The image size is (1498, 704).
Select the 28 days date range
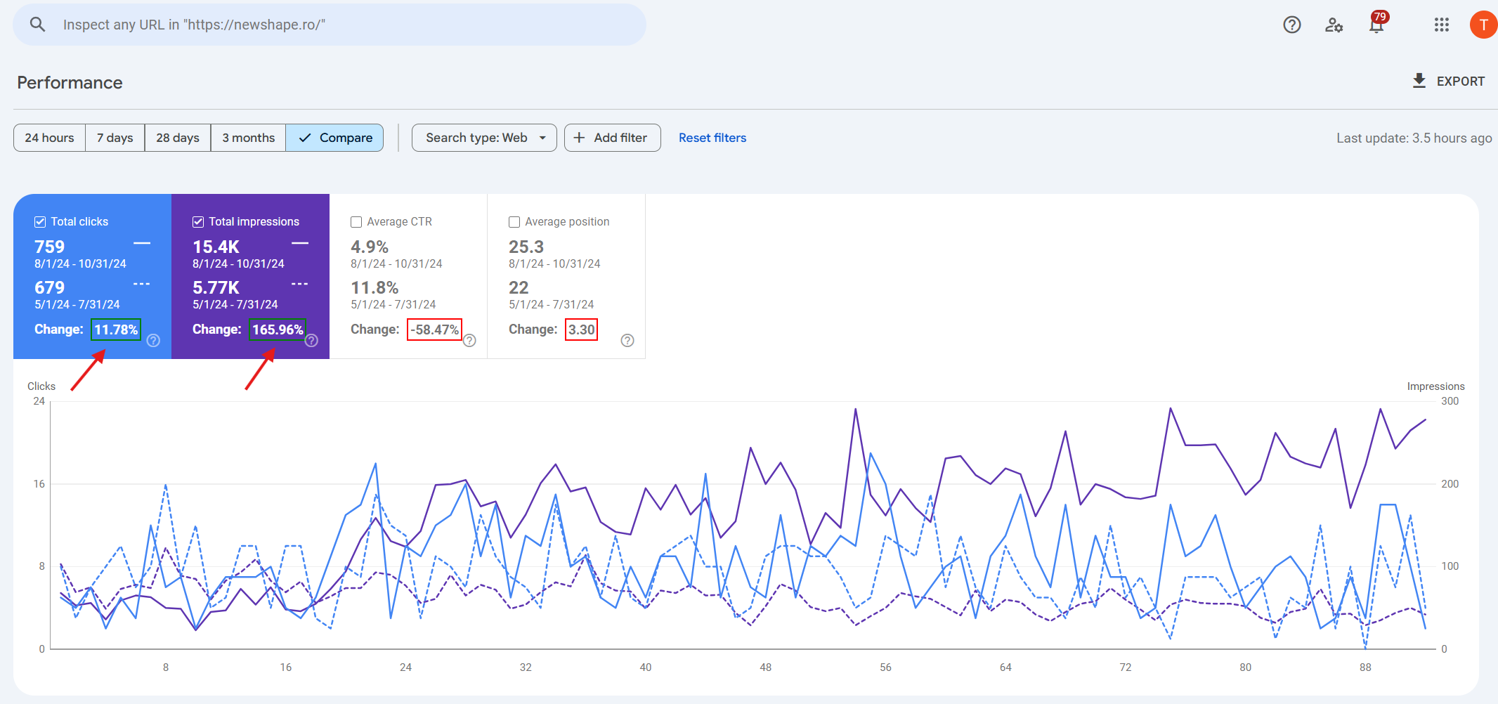178,138
